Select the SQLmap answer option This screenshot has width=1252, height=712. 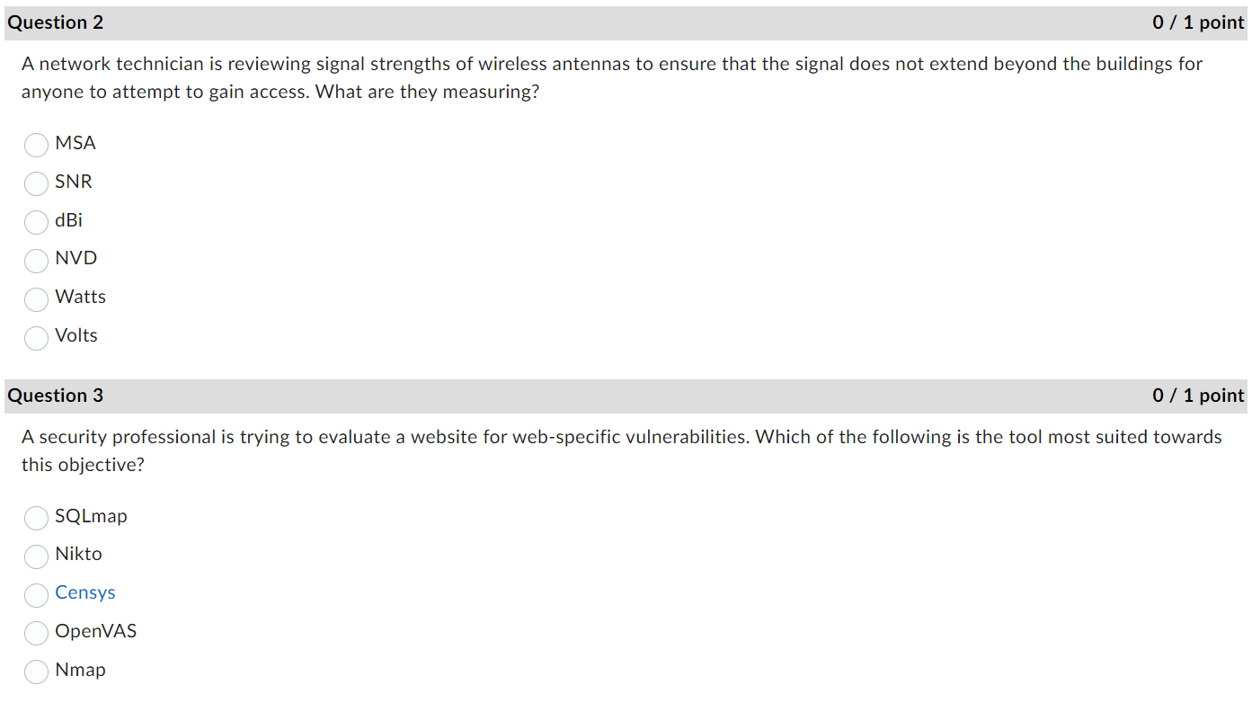pos(36,518)
